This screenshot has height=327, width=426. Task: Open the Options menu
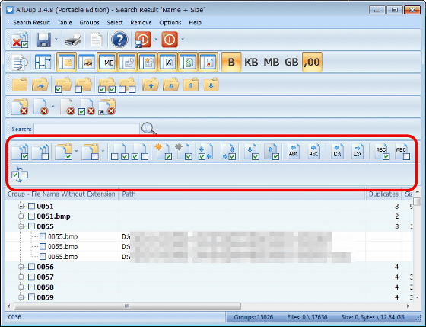pos(170,23)
